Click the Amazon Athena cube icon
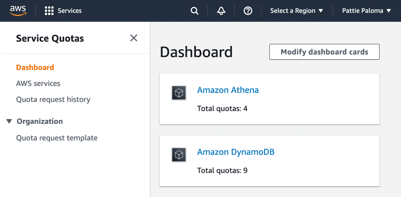Viewport: 401px width, 197px height. click(179, 93)
